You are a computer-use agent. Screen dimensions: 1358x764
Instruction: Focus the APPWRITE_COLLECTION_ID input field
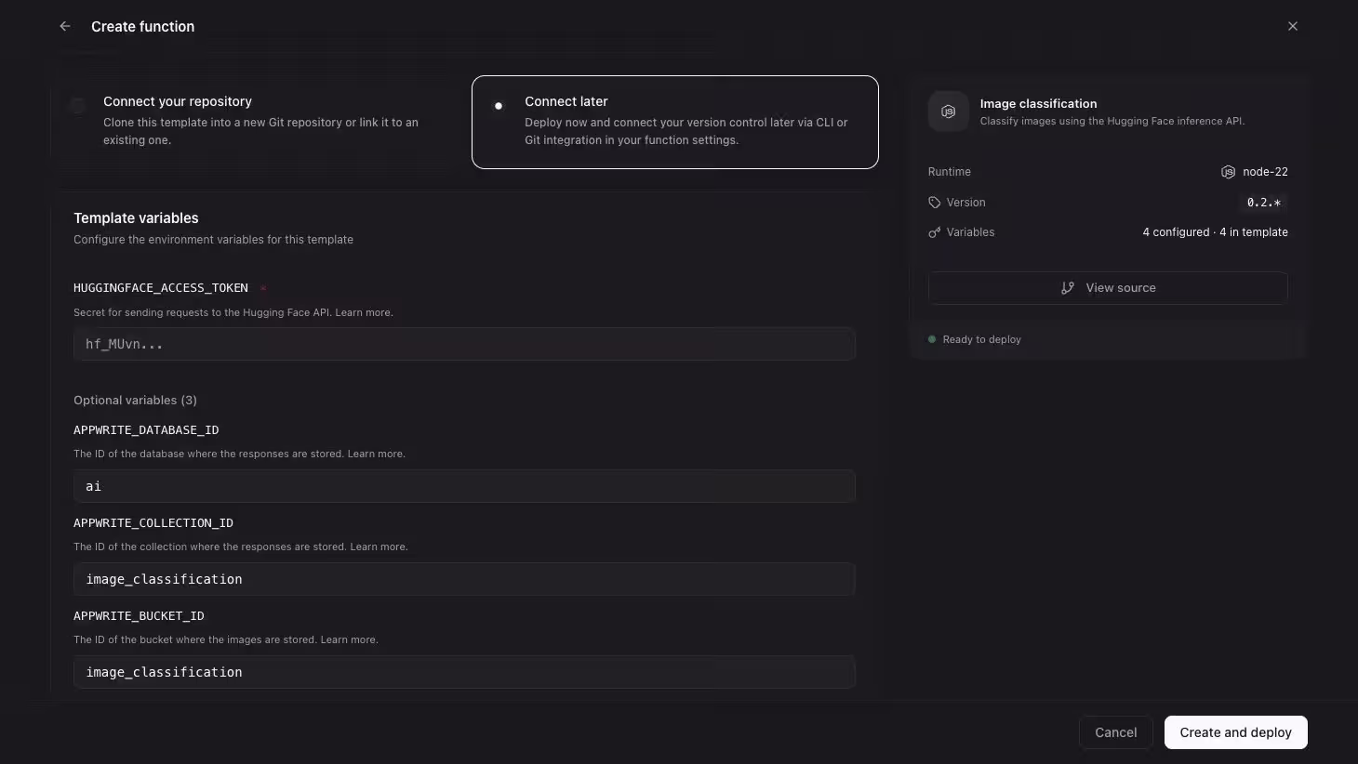point(464,579)
